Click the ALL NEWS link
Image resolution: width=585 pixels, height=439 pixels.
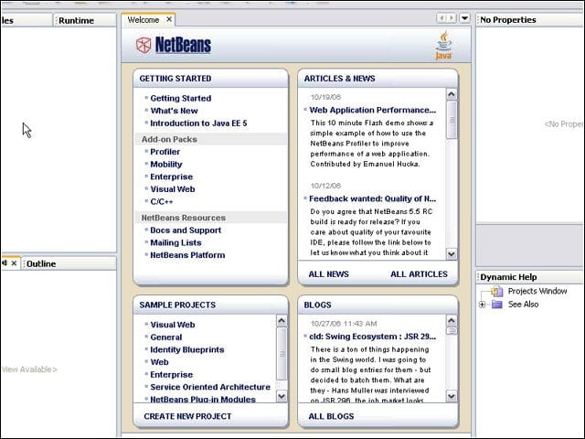(x=329, y=274)
